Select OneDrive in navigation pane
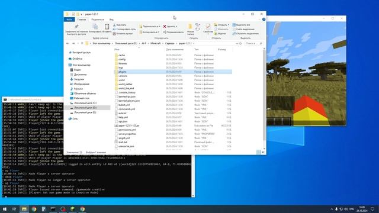This screenshot has height=213, width=379. pyautogui.click(x=78, y=59)
